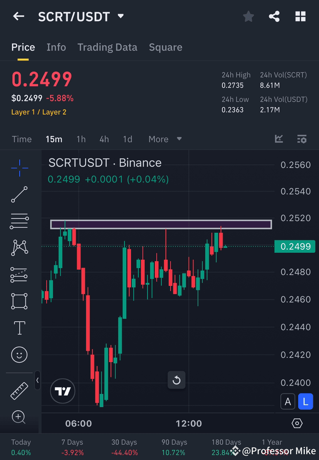Viewport: 319px width, 460px height.
Task: Open the horizontal lines tool
Action: click(x=19, y=221)
